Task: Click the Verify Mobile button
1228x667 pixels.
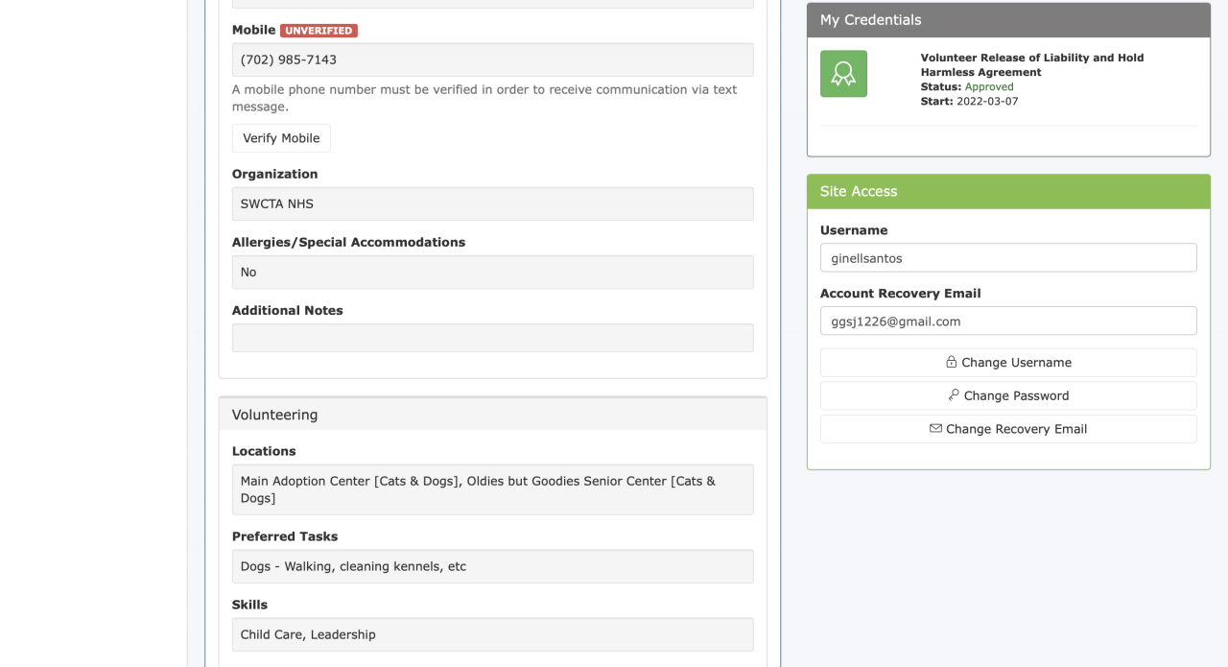Action: pos(281,138)
